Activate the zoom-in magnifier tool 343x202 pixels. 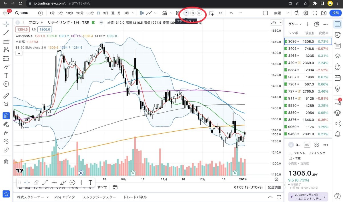coord(6,104)
